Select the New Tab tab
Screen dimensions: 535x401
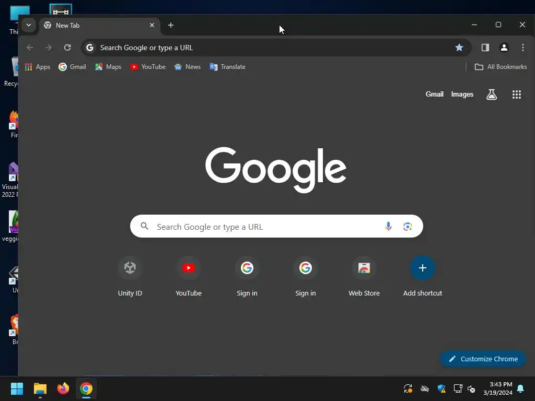click(x=100, y=26)
